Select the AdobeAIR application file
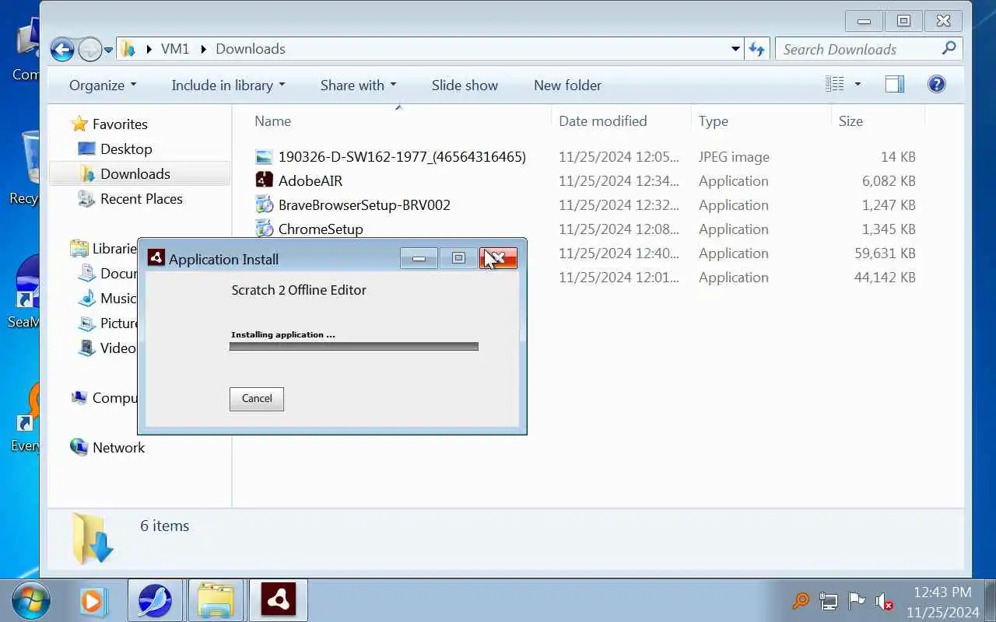This screenshot has width=996, height=622. (310, 181)
